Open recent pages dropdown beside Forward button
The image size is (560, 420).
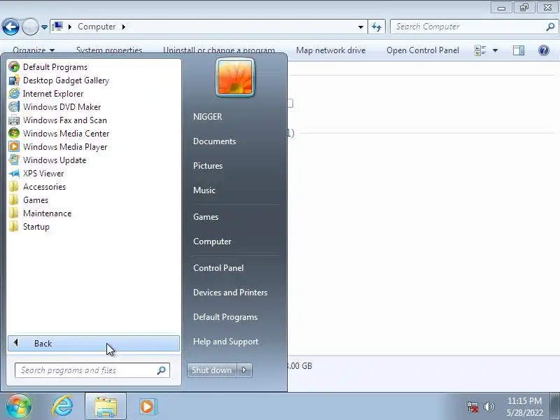coord(44,27)
